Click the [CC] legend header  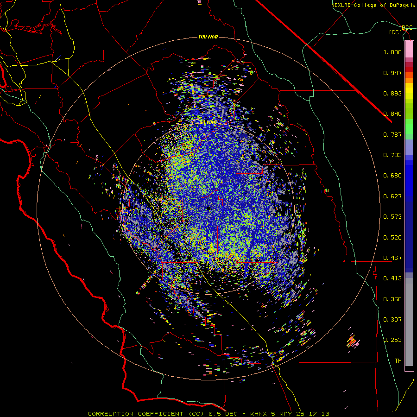(396, 32)
